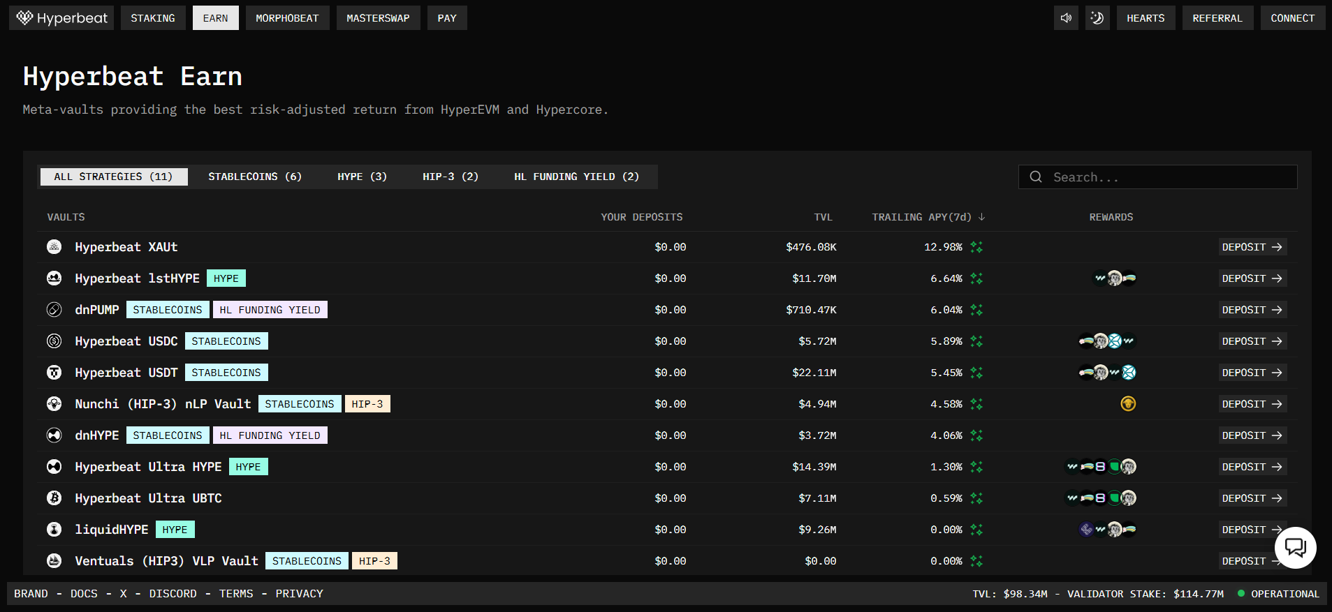This screenshot has height=612, width=1332.
Task: Deposit into Hyperbeat Ultra UBTC
Action: (1252, 498)
